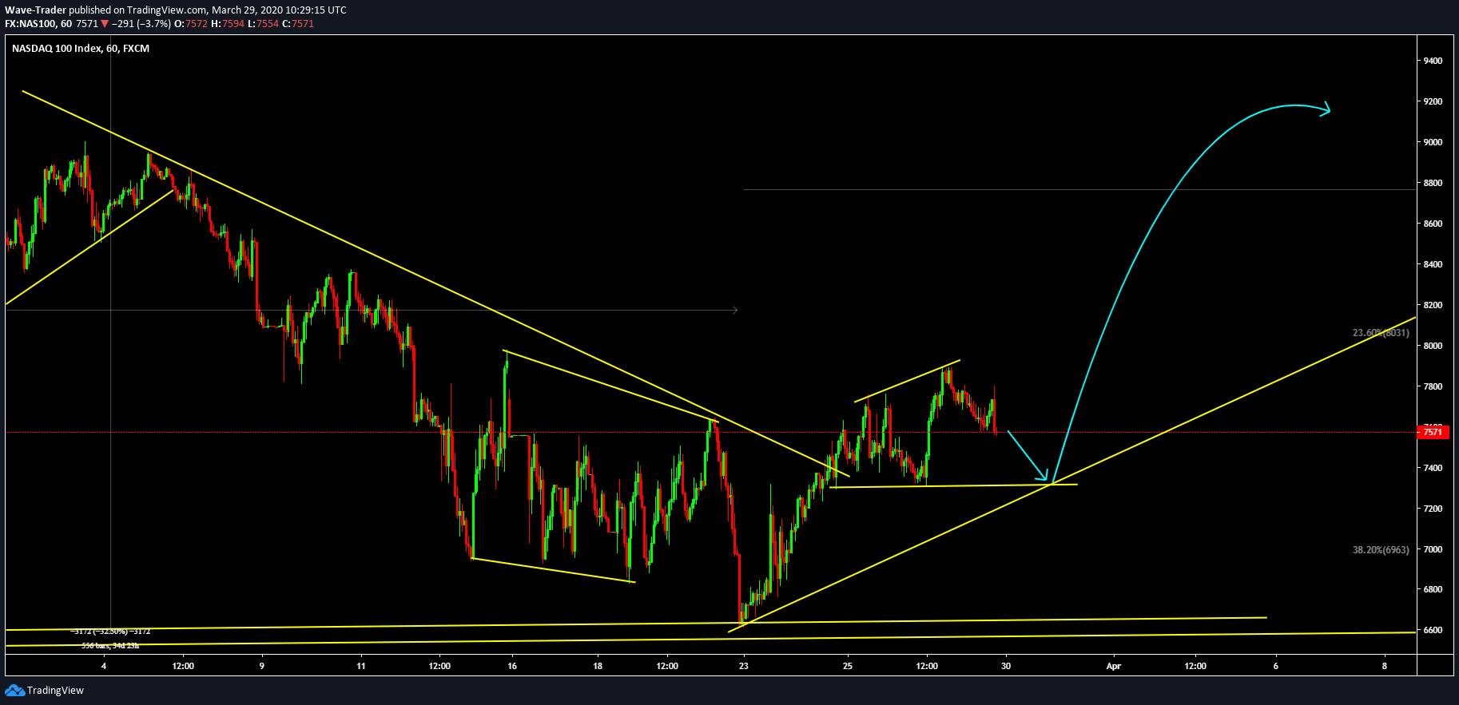Click the red down-triangle change indicator
The height and width of the screenshot is (705, 1459).
pyautogui.click(x=105, y=24)
